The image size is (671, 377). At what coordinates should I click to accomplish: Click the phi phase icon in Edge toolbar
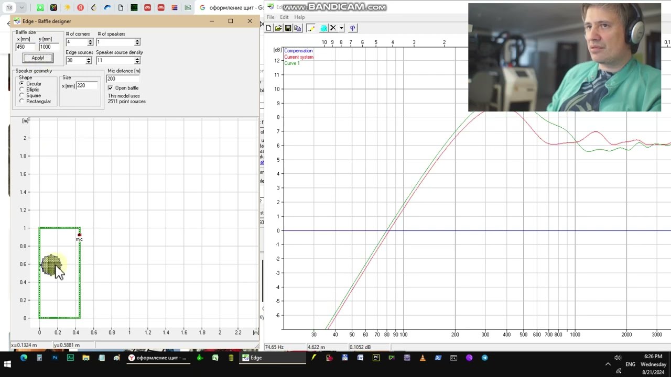click(352, 28)
